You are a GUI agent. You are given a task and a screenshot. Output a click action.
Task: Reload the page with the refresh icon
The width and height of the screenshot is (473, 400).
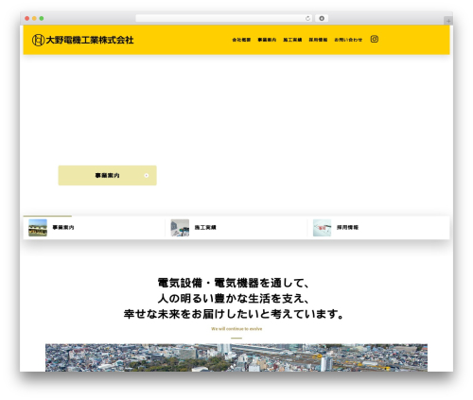(307, 19)
